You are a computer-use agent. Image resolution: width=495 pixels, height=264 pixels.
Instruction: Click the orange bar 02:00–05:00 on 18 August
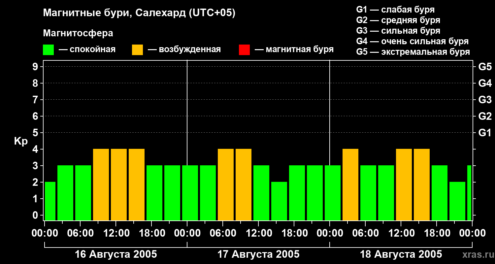tap(350, 184)
